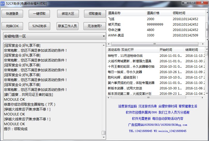Expand the 安徽电信一区 server dropdown
209x141 pixels.
pos(55,36)
